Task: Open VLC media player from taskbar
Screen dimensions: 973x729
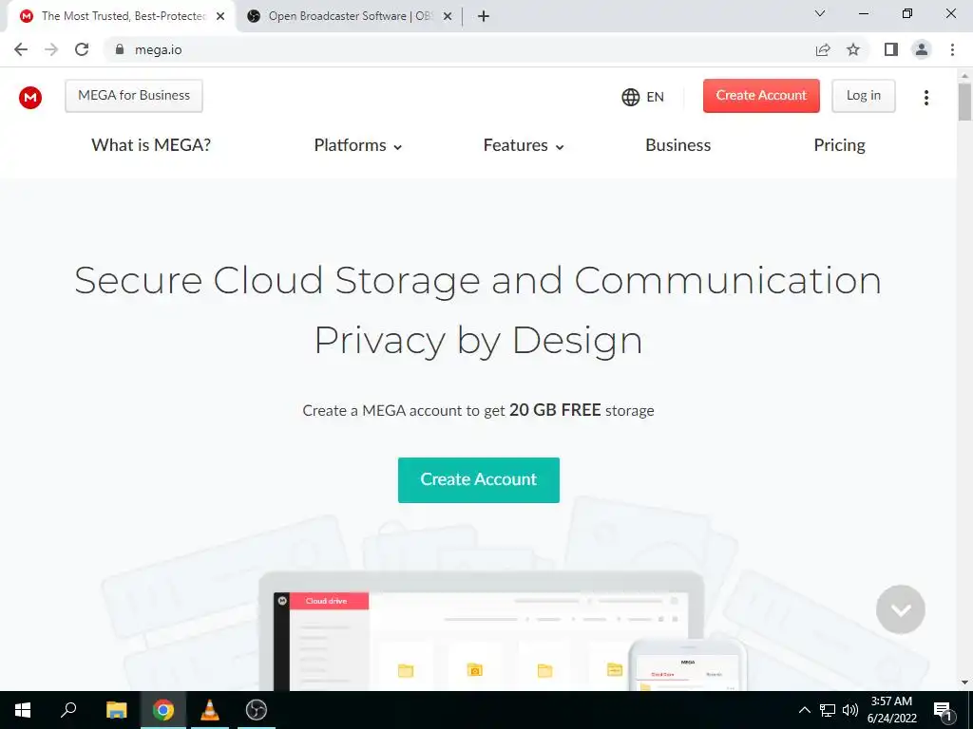Action: [210, 710]
